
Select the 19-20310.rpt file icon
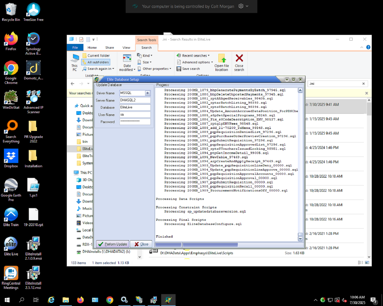pos(33,217)
